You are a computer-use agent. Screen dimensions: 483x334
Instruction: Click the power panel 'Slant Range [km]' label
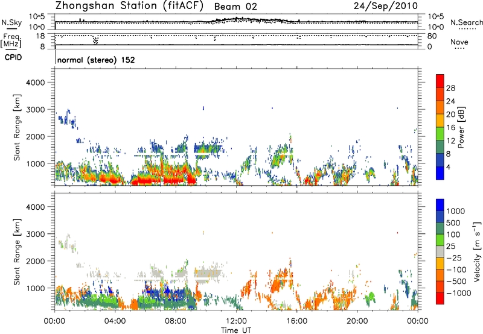[x=17, y=127]
